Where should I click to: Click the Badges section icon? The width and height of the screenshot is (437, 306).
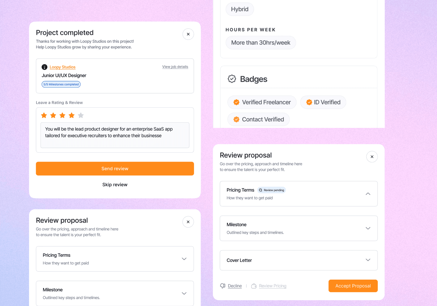tap(232, 79)
